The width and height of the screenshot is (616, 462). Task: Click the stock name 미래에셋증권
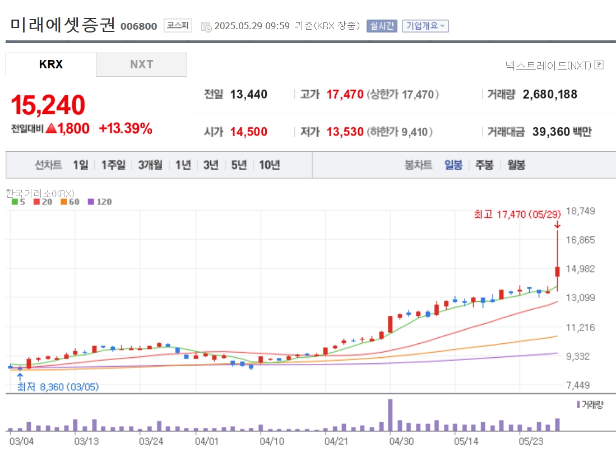[62, 25]
